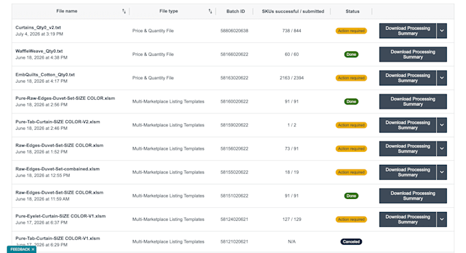Open dropdown arrow for Pure-Tab-Curtain-SIZE COLOR-V2.xlsm

(442, 125)
